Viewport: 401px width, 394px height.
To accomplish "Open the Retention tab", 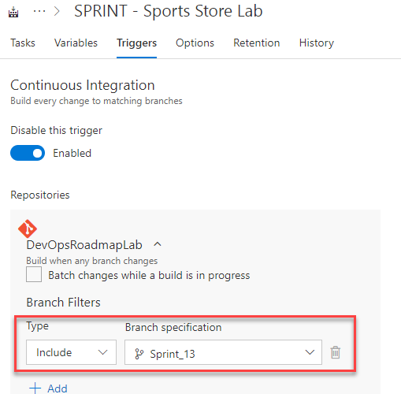I will [257, 43].
